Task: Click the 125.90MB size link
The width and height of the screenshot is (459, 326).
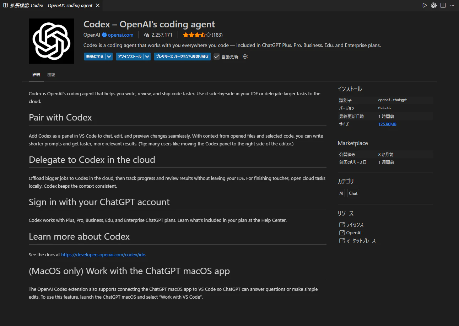Action: pos(387,124)
